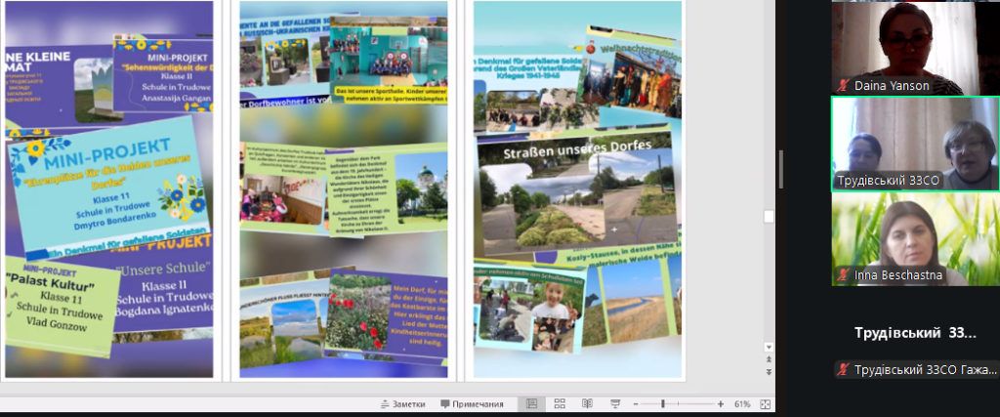Switch to Normal view in status bar
The width and height of the screenshot is (1000, 417).
[x=531, y=404]
